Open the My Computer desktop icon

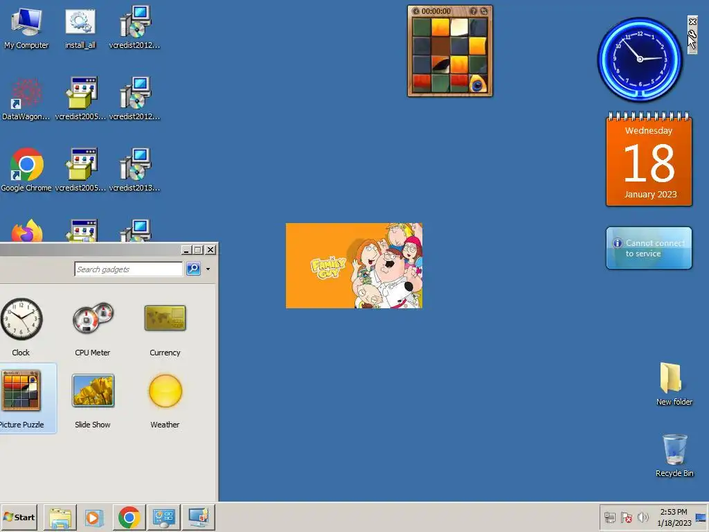click(26, 27)
